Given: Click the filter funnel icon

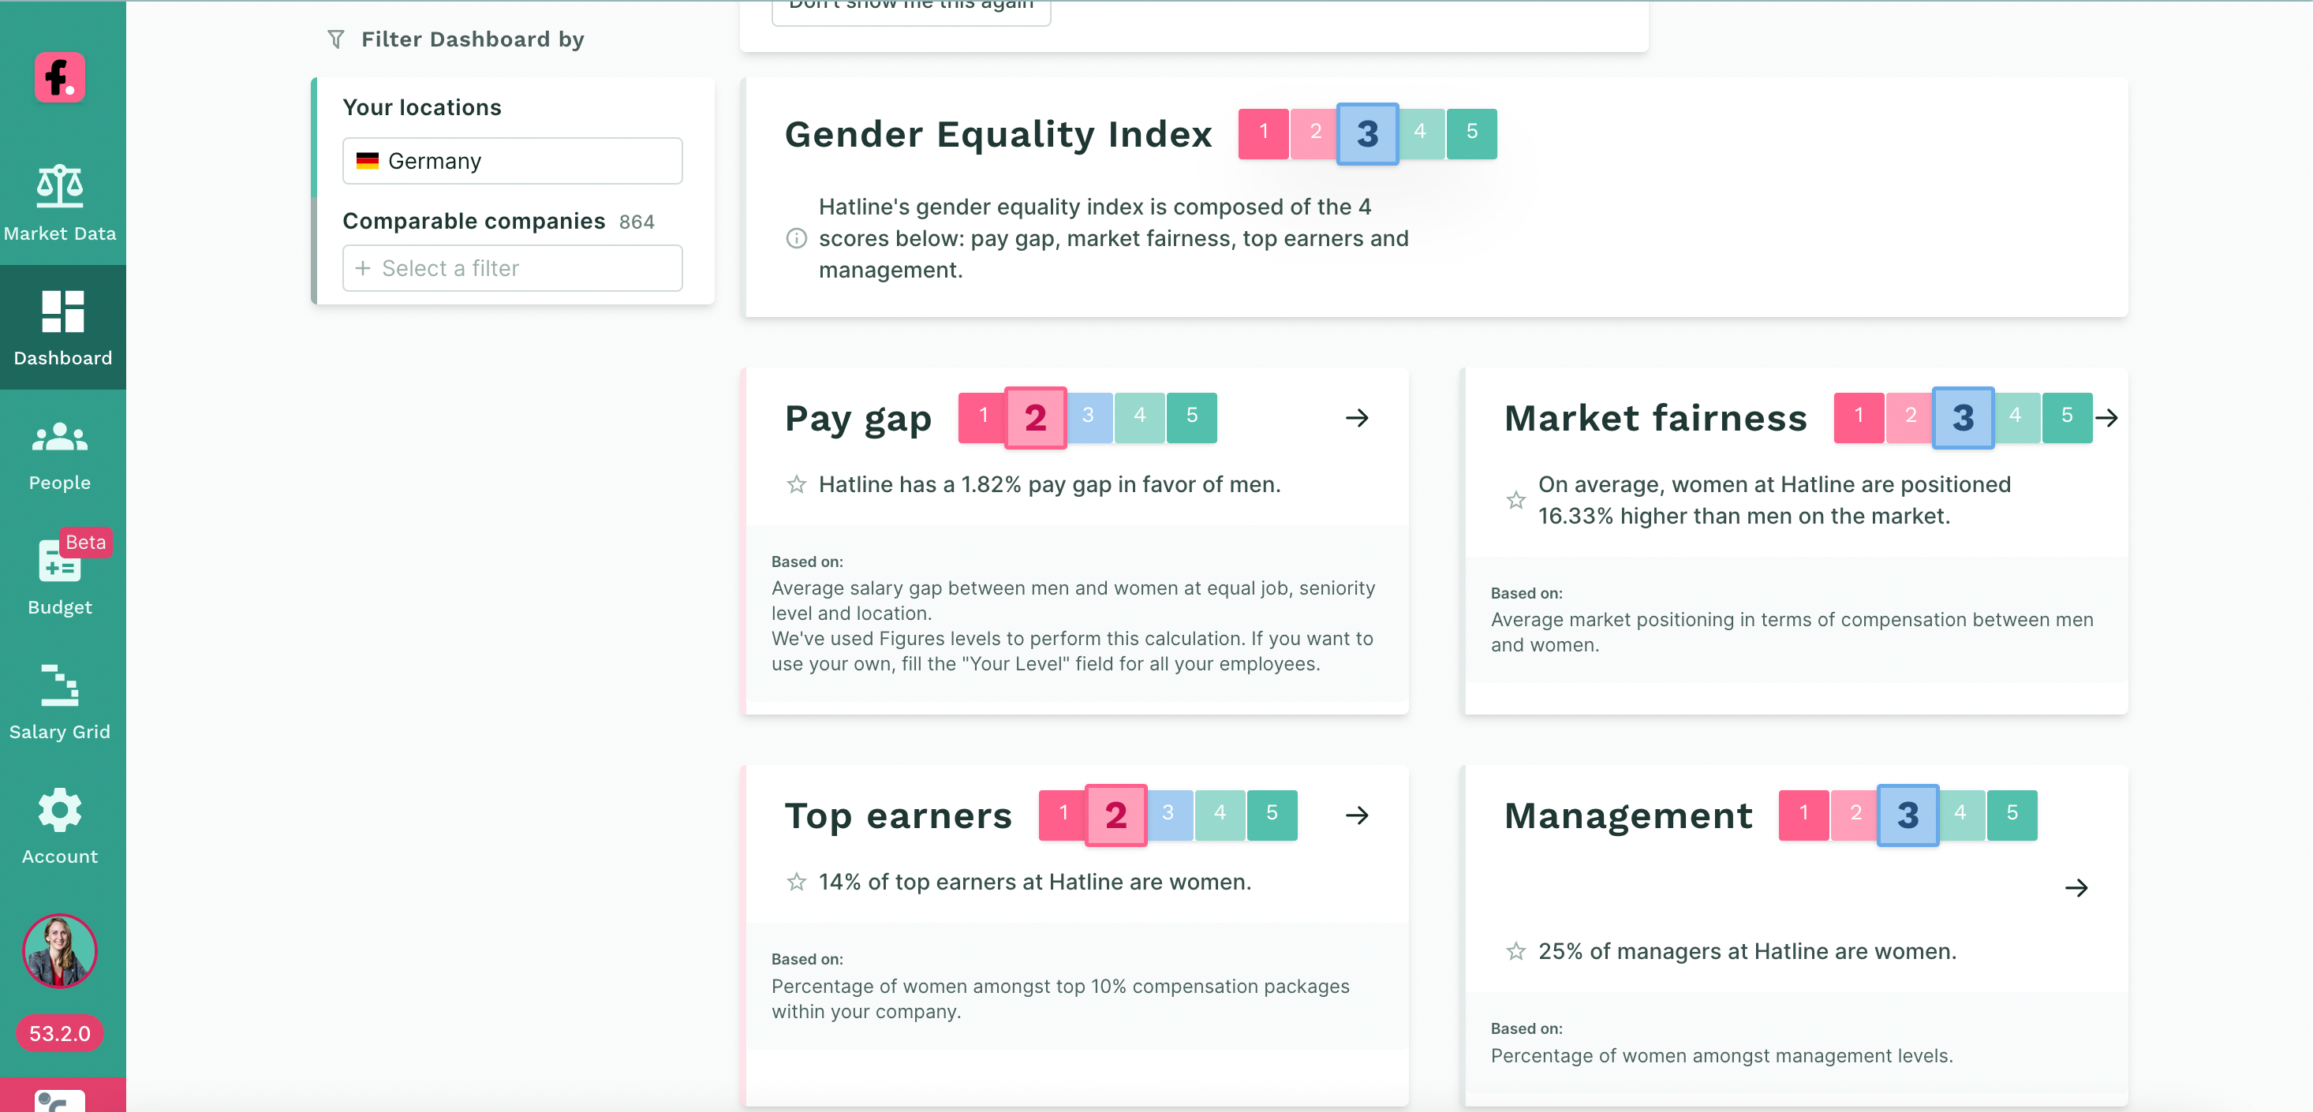Looking at the screenshot, I should pos(336,39).
